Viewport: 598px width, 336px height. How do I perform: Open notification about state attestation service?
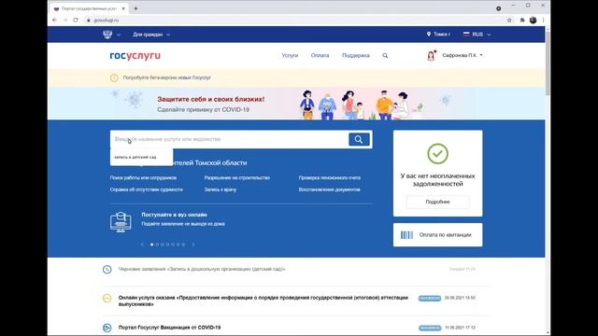263,301
